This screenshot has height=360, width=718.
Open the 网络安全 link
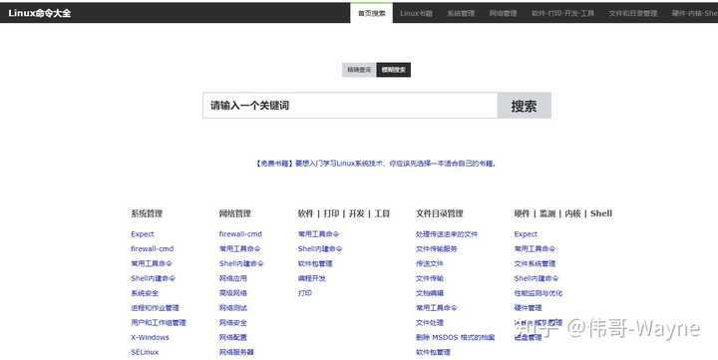233,322
